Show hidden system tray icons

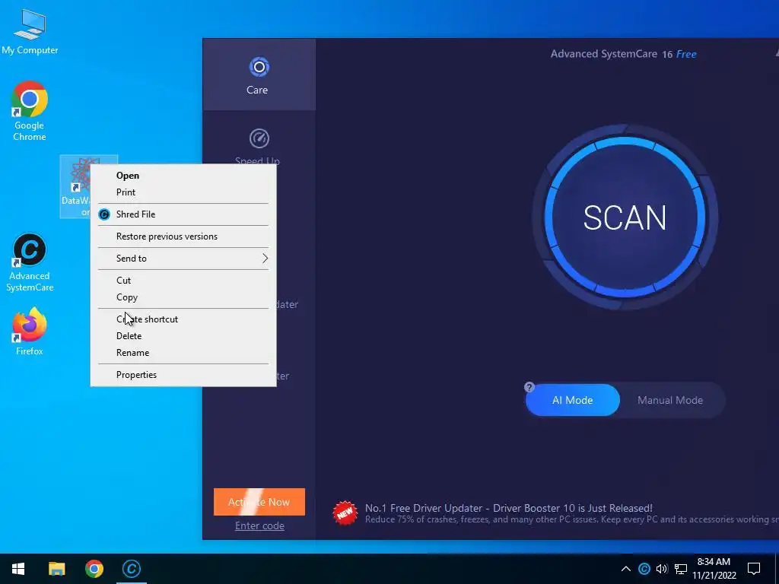[625, 569]
